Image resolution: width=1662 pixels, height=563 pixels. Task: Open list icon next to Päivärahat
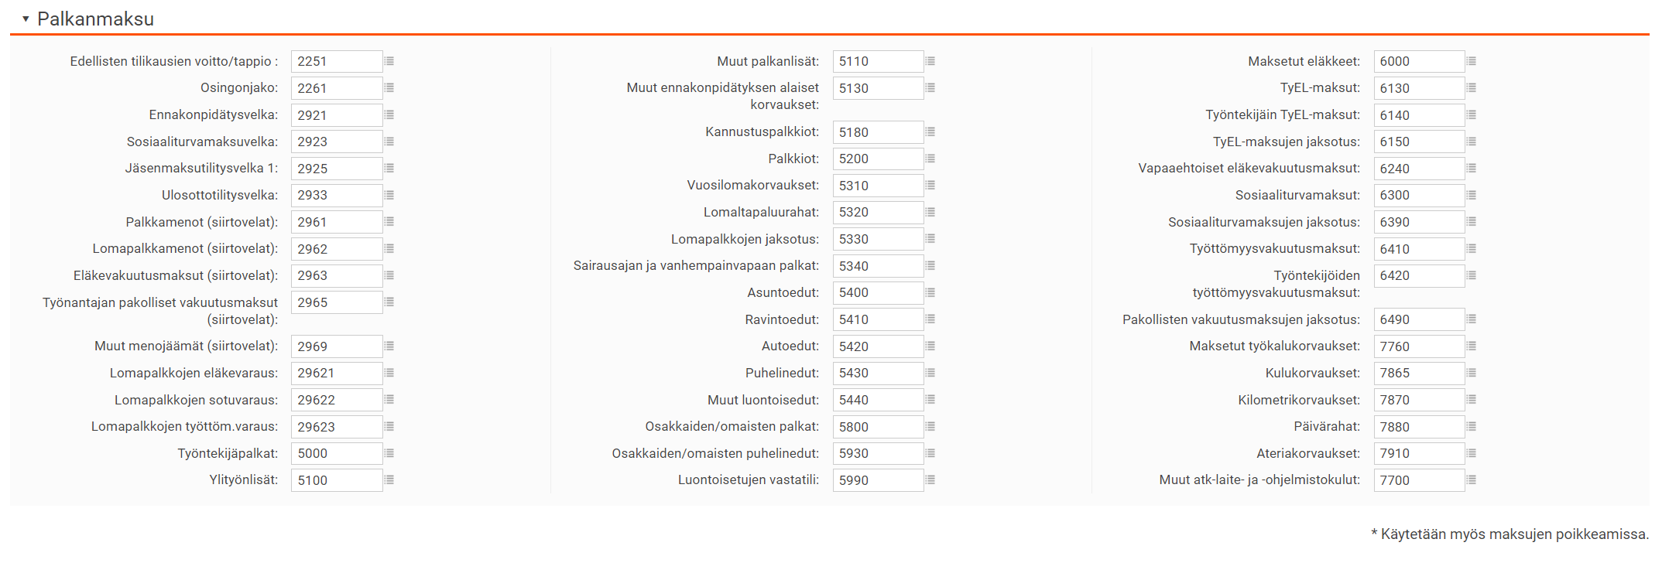1472,427
